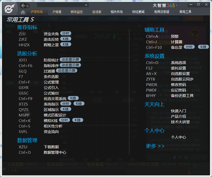212x177 pixels.
Task: Select the 自选股 tab
Action: click(97, 12)
